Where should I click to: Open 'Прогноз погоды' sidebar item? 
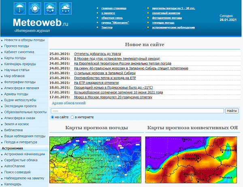[x=17, y=46]
